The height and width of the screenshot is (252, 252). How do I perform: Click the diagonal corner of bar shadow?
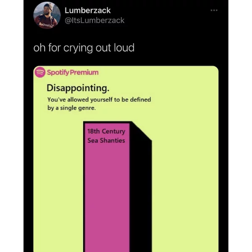(x=142, y=131)
